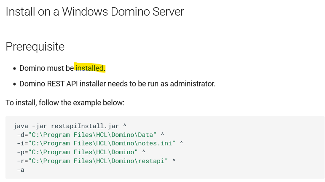
Task: Click the bullet about running installer as administrator
Action: tap(117, 84)
